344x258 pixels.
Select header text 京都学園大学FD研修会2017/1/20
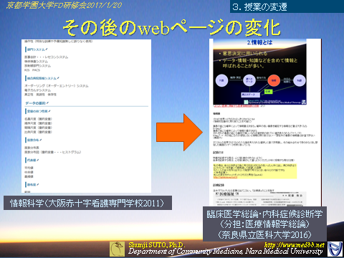64,5
